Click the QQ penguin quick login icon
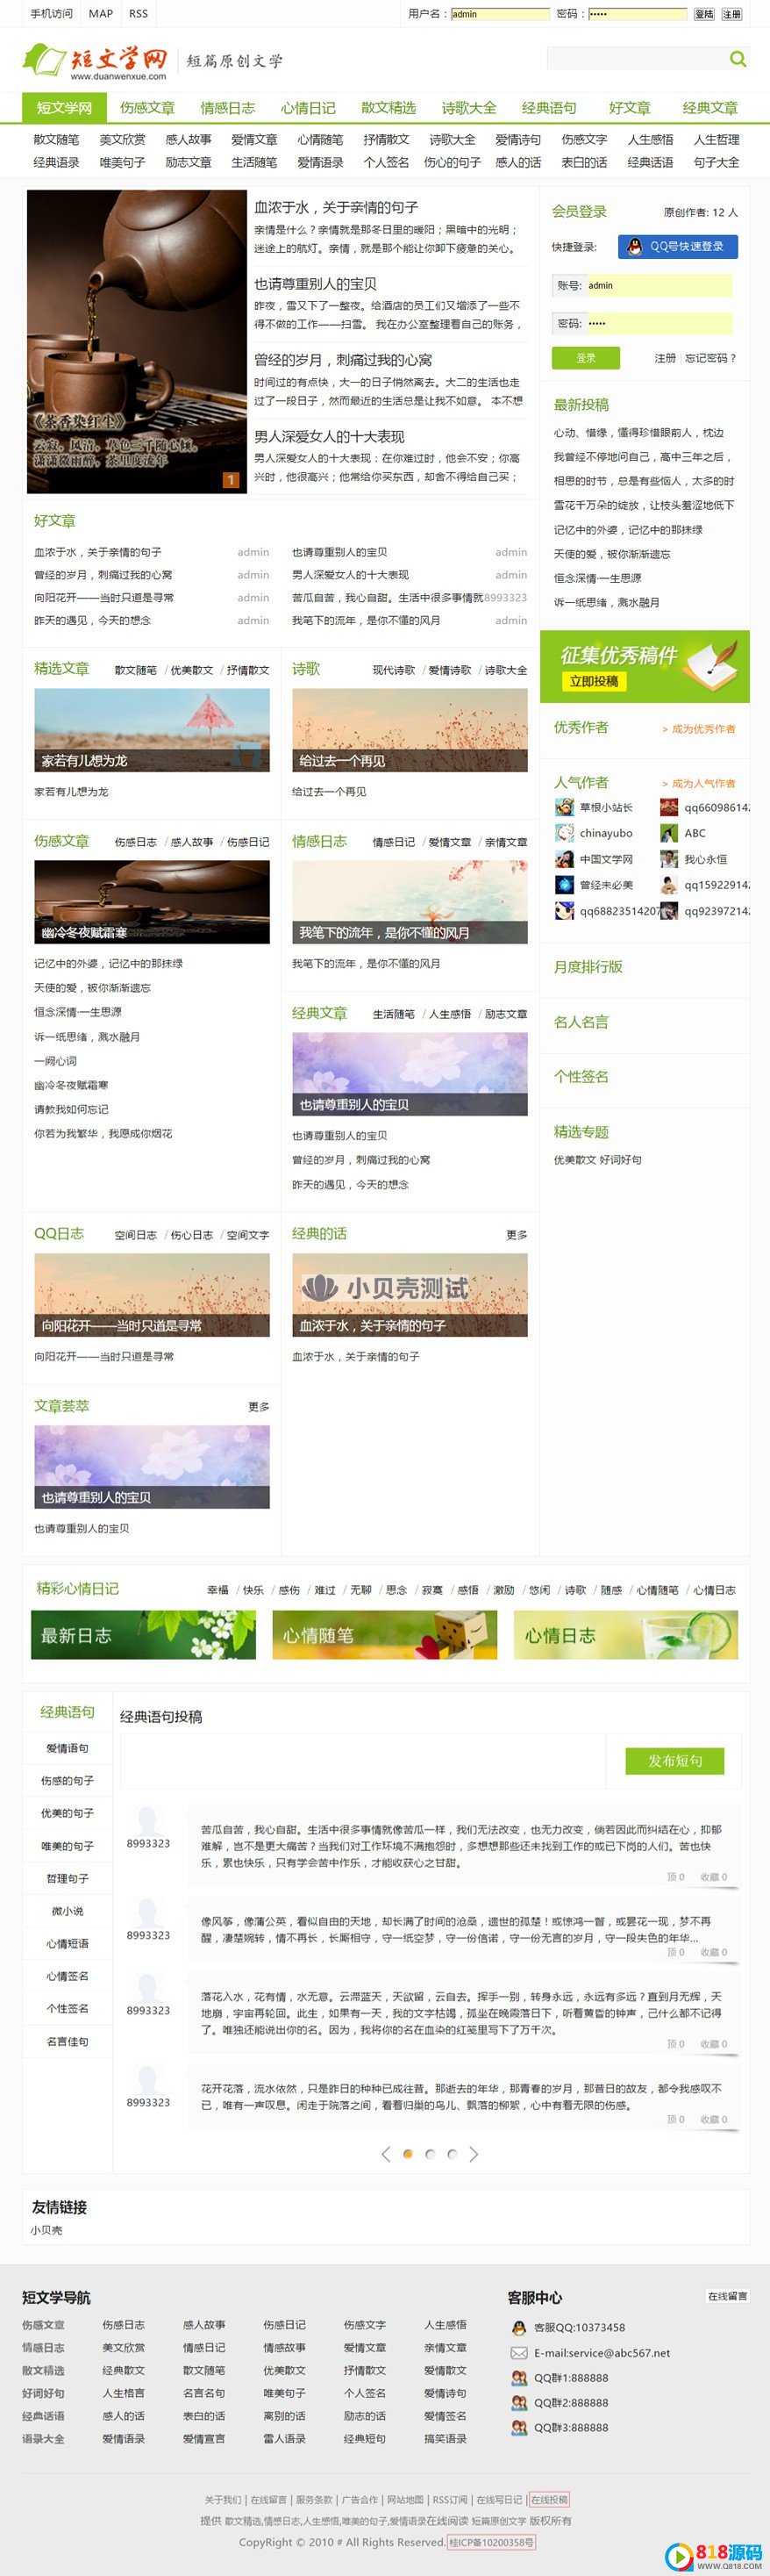 pyautogui.click(x=634, y=247)
